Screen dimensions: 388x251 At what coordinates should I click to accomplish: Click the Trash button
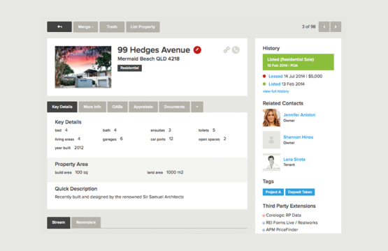pyautogui.click(x=112, y=26)
